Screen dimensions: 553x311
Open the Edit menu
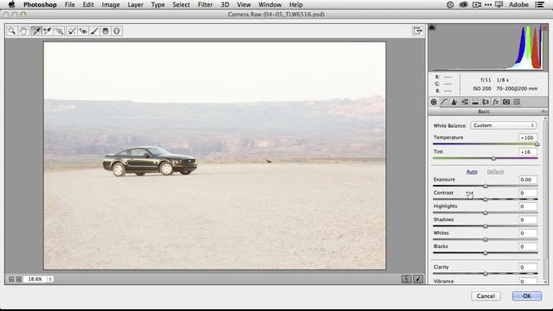point(88,4)
